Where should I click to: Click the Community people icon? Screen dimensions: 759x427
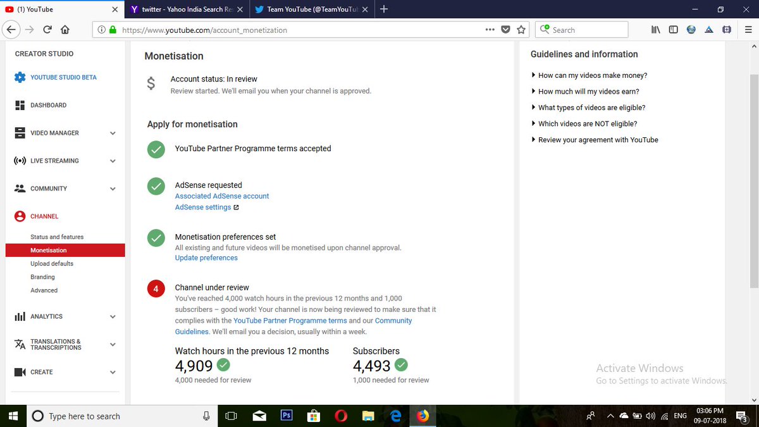[x=20, y=189]
